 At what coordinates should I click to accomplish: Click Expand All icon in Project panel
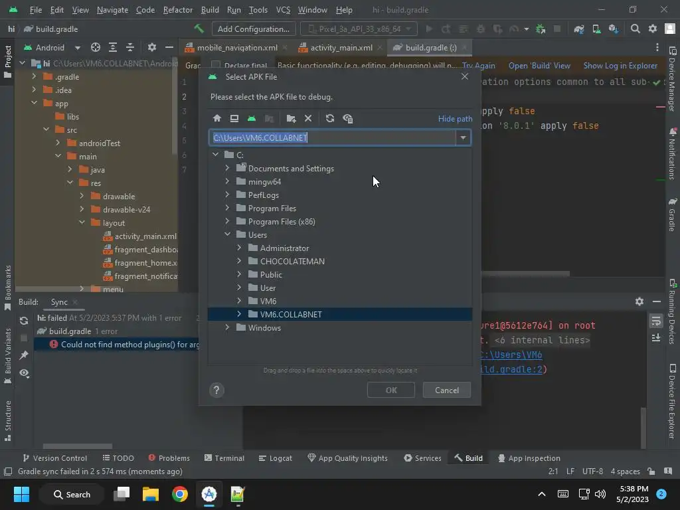pyautogui.click(x=113, y=47)
